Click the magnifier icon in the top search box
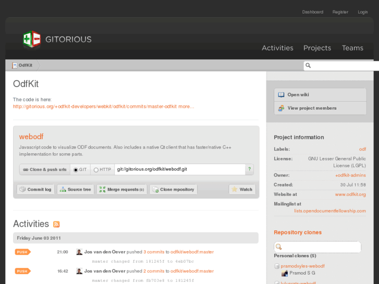 pyautogui.click(x=308, y=65)
